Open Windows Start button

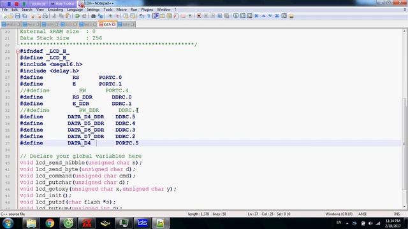click(8, 223)
